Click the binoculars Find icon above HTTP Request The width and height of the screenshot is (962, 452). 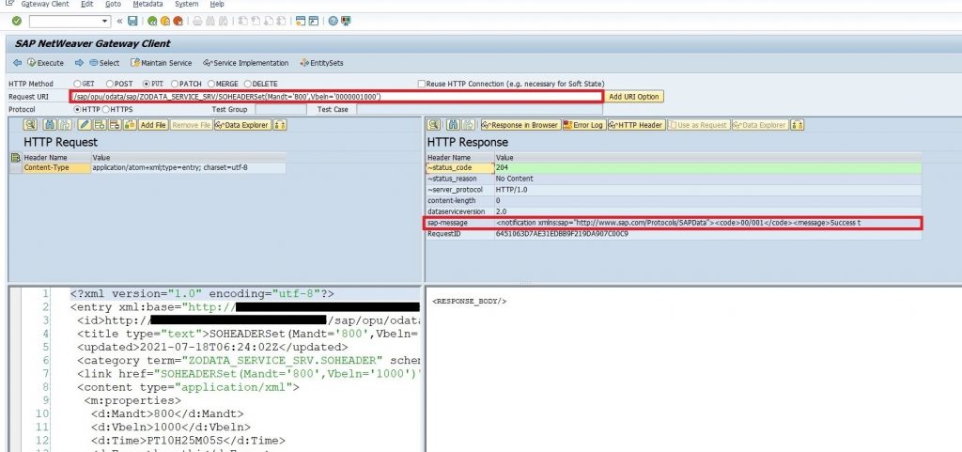51,125
